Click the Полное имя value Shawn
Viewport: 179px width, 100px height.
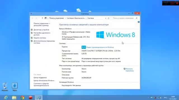(84, 72)
